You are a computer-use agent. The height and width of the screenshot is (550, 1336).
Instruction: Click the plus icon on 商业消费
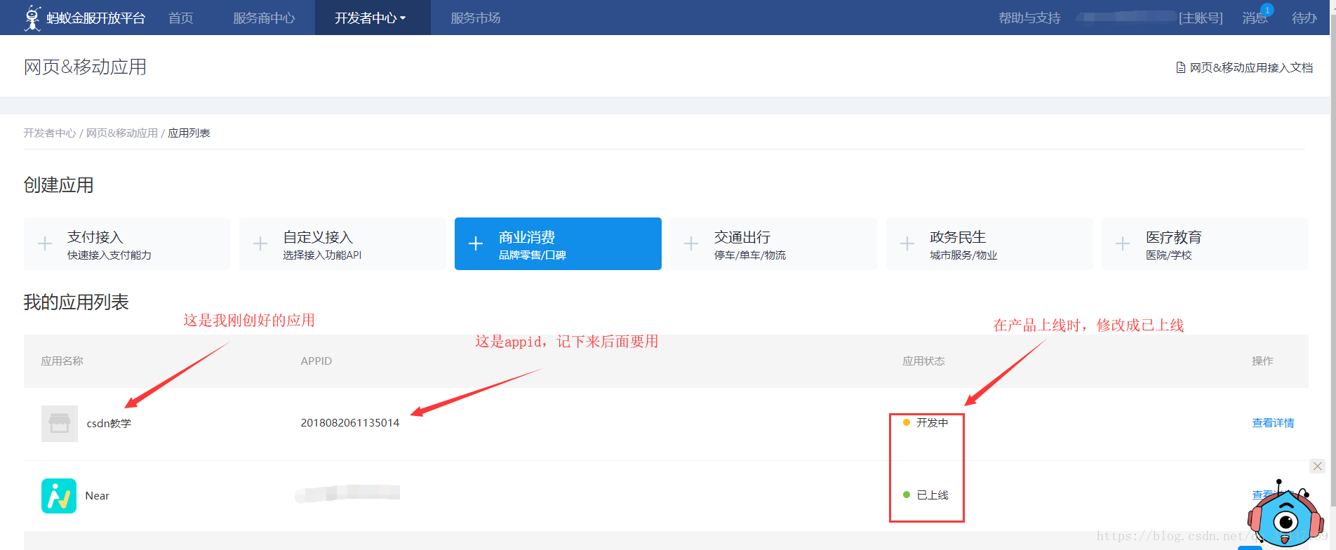click(x=476, y=243)
